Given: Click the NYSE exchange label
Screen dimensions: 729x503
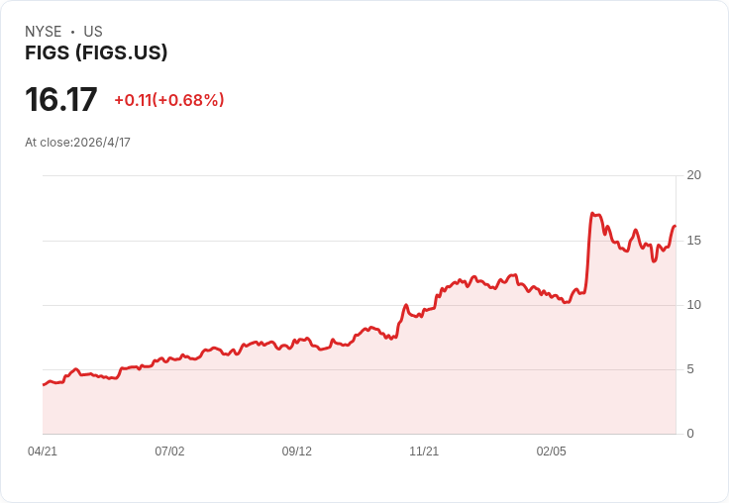Looking at the screenshot, I should point(44,32).
